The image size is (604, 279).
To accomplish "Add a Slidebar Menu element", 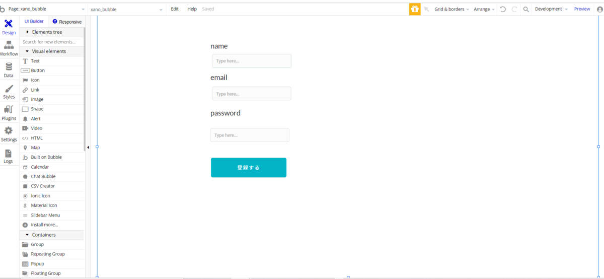I will tap(52, 215).
